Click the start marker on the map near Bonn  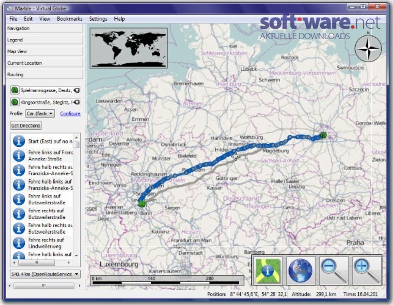pyautogui.click(x=142, y=204)
